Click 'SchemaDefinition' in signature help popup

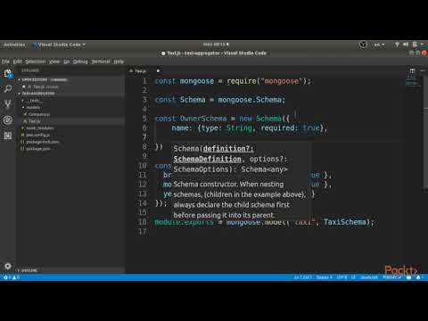pyautogui.click(x=207, y=159)
